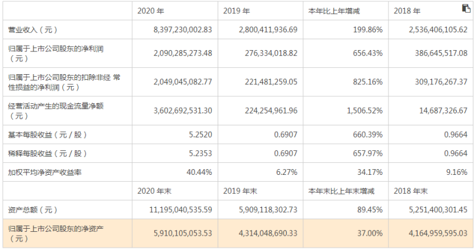
Task: Click the value 5,910,105,053.53
Action: (183, 233)
